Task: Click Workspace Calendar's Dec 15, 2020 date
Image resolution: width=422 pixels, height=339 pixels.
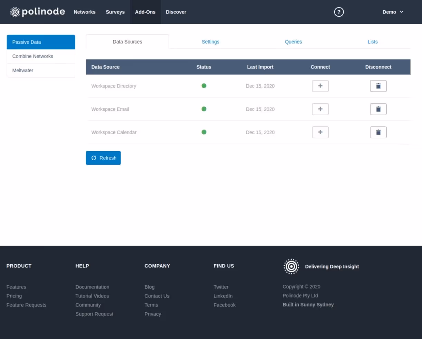Action: point(260,132)
